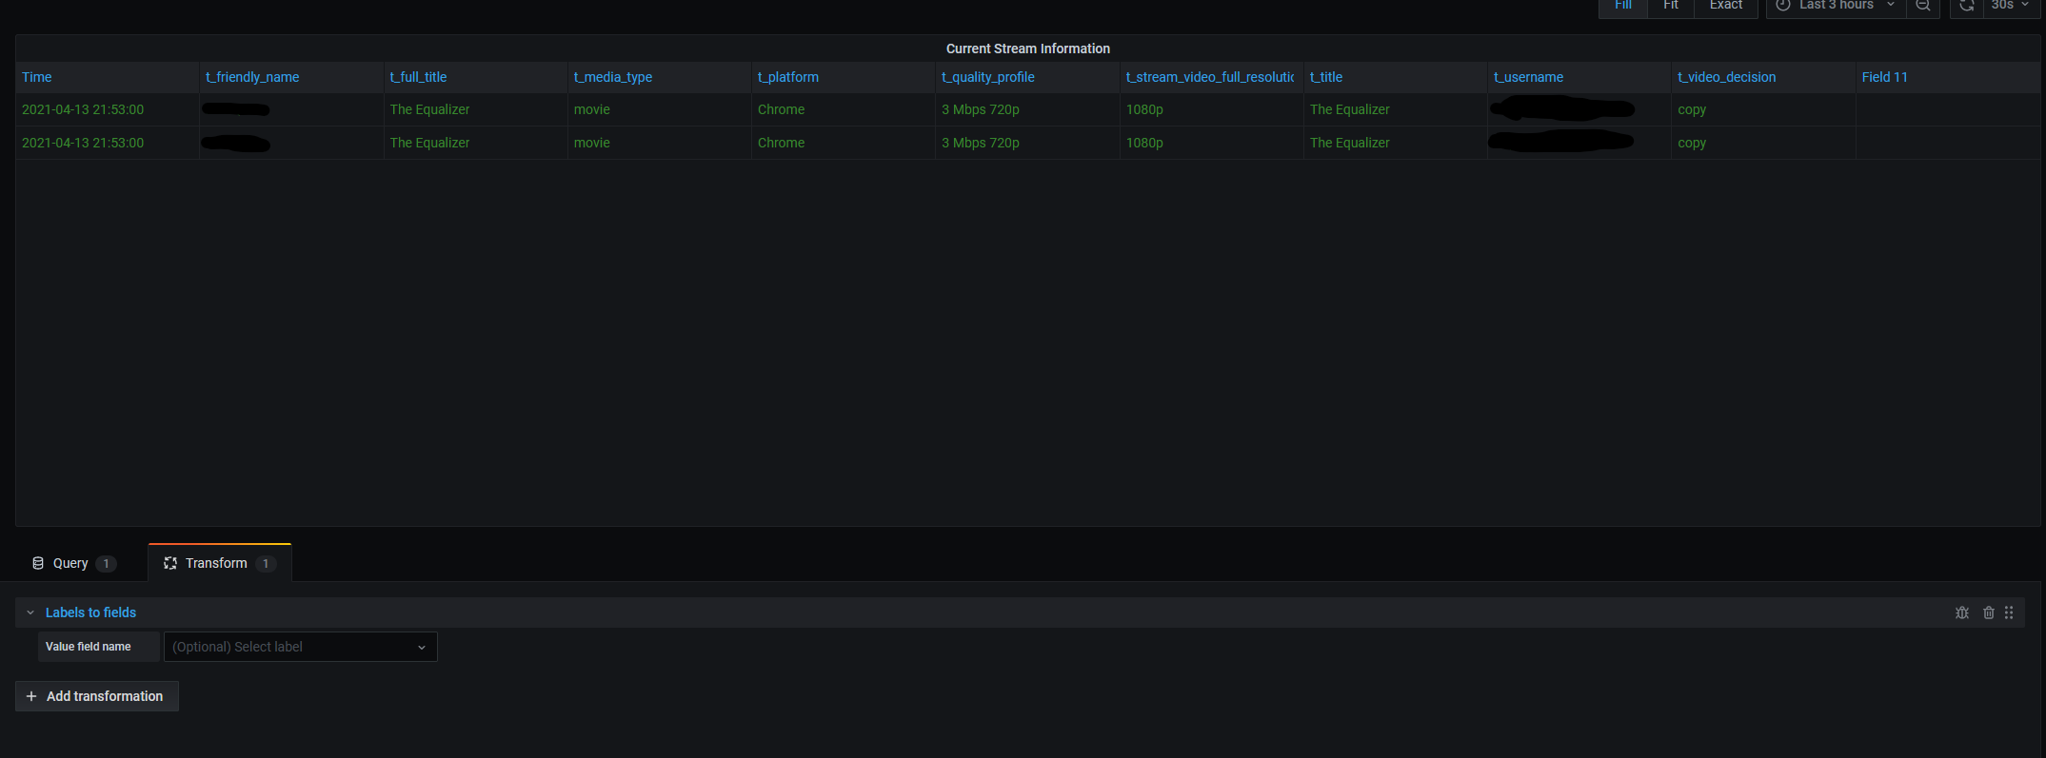
Task: Click the Current Stream Information panel title
Action: 1028,49
